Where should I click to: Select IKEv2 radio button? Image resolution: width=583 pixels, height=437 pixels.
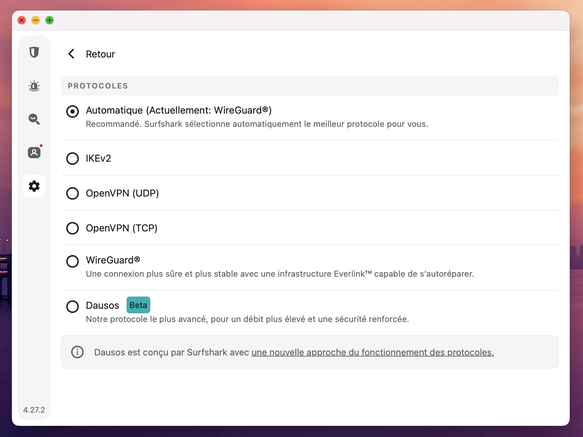click(73, 158)
